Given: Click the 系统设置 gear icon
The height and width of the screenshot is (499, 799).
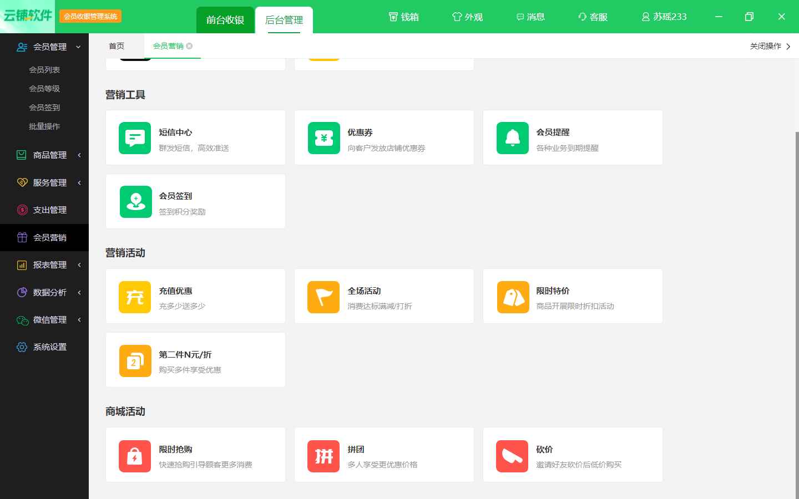Looking at the screenshot, I should tap(22, 347).
